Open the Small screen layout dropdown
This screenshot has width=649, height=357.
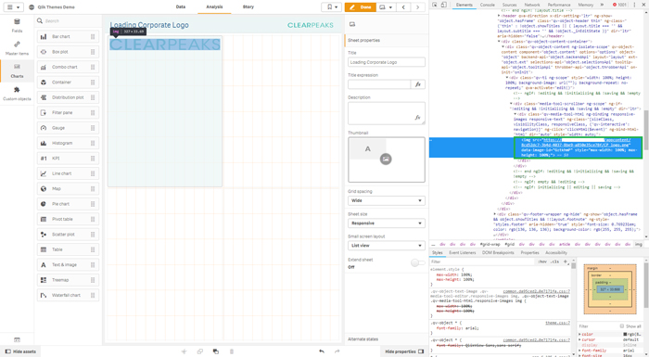(x=387, y=246)
